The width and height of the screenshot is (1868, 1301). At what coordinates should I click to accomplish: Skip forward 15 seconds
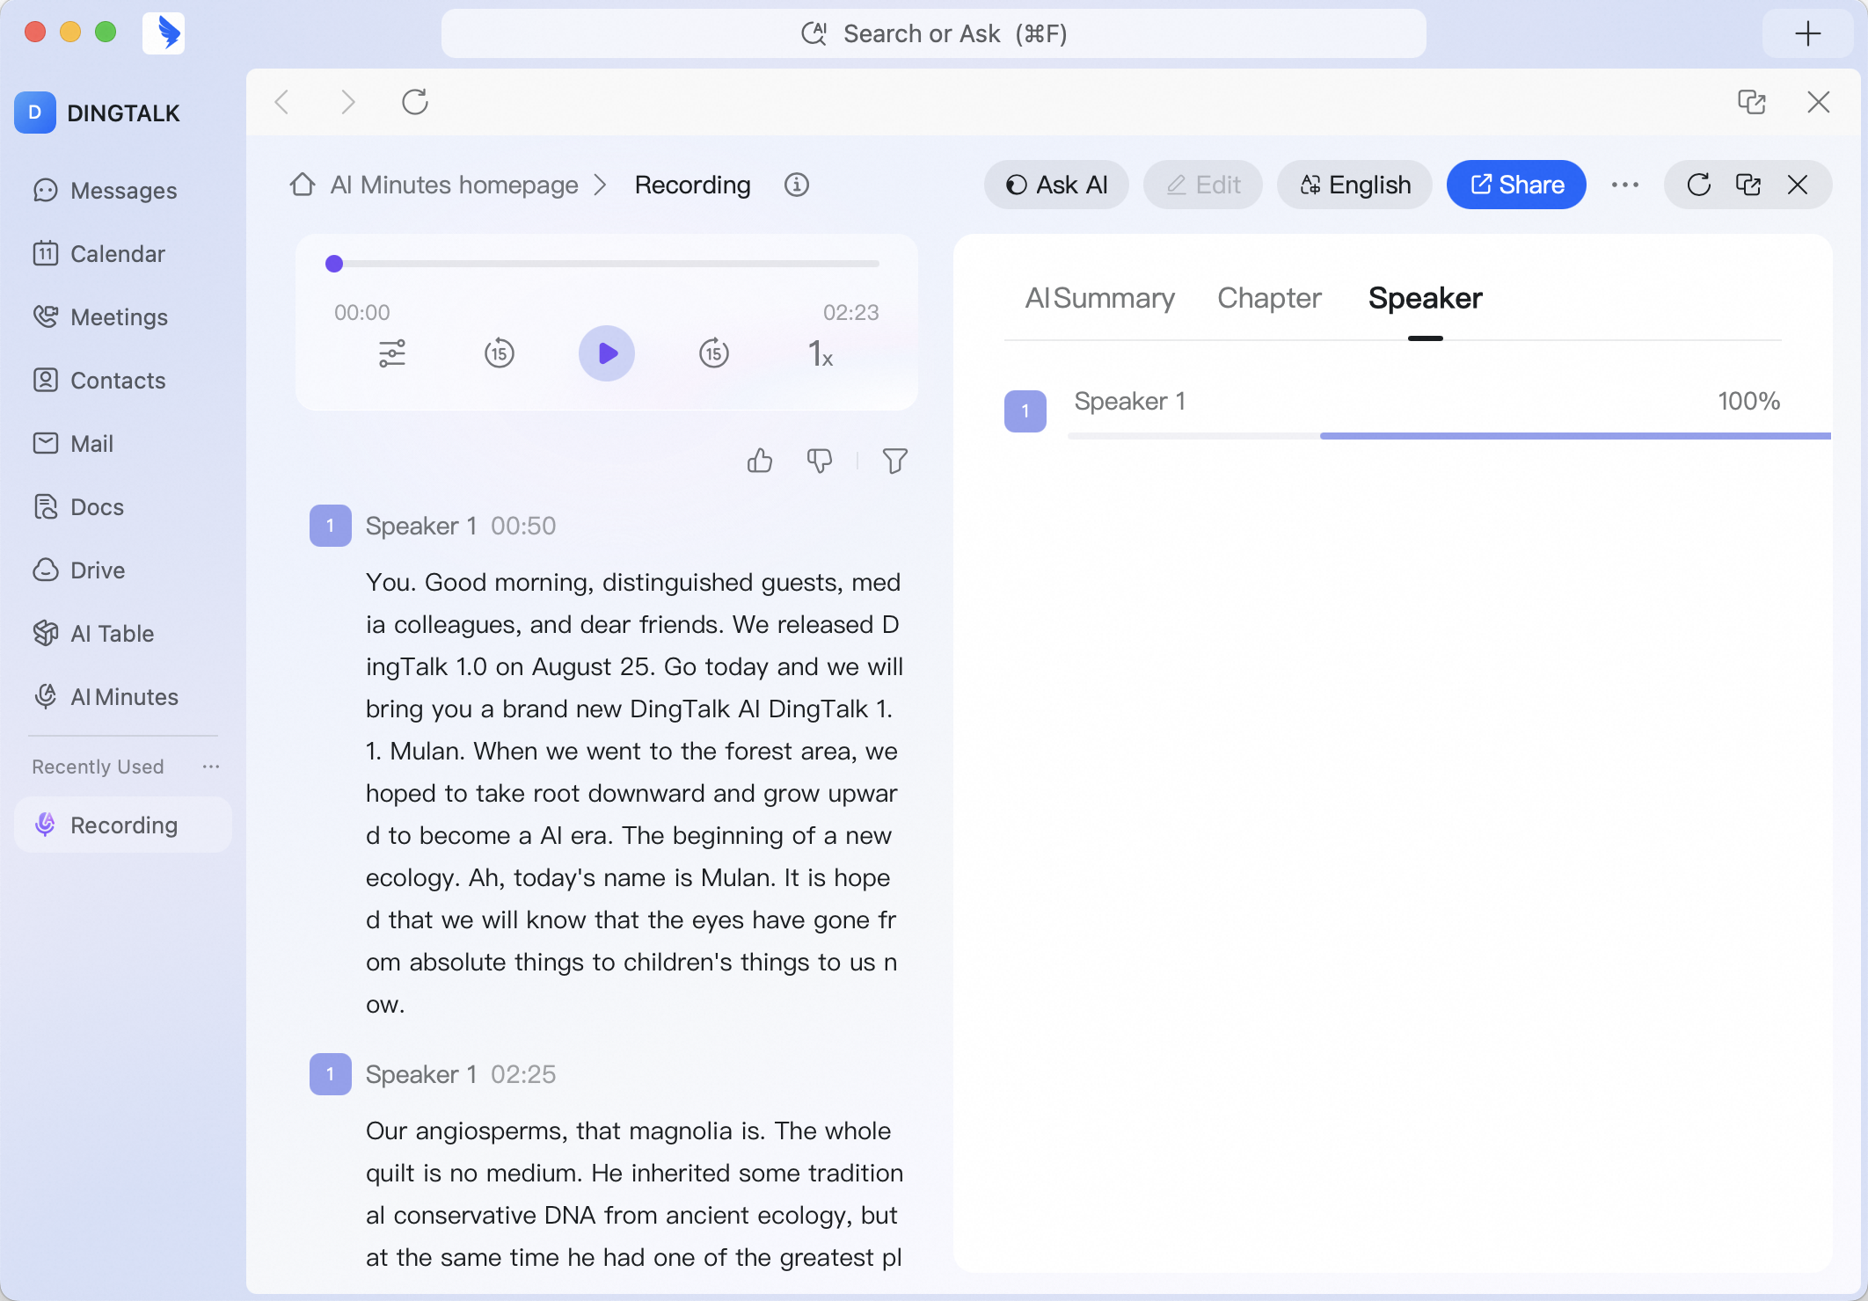click(x=714, y=353)
